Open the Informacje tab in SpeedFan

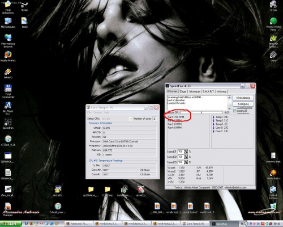coord(194,91)
